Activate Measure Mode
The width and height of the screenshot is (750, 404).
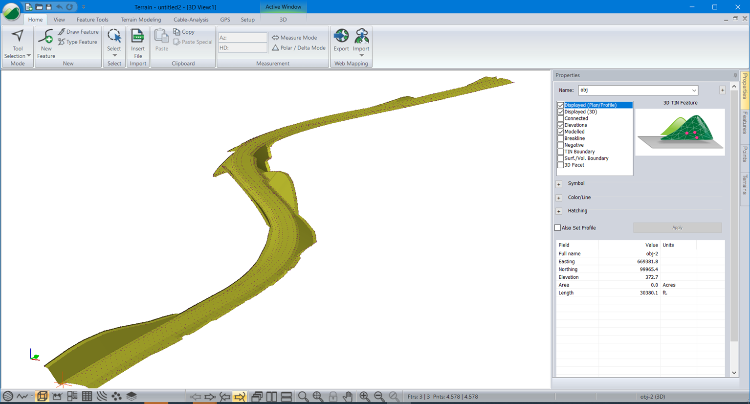point(294,38)
